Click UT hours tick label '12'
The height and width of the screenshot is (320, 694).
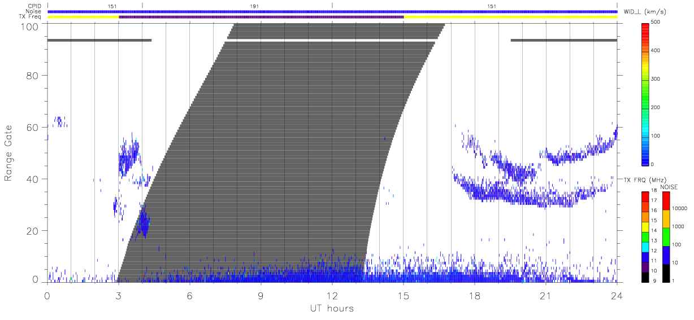[332, 295]
